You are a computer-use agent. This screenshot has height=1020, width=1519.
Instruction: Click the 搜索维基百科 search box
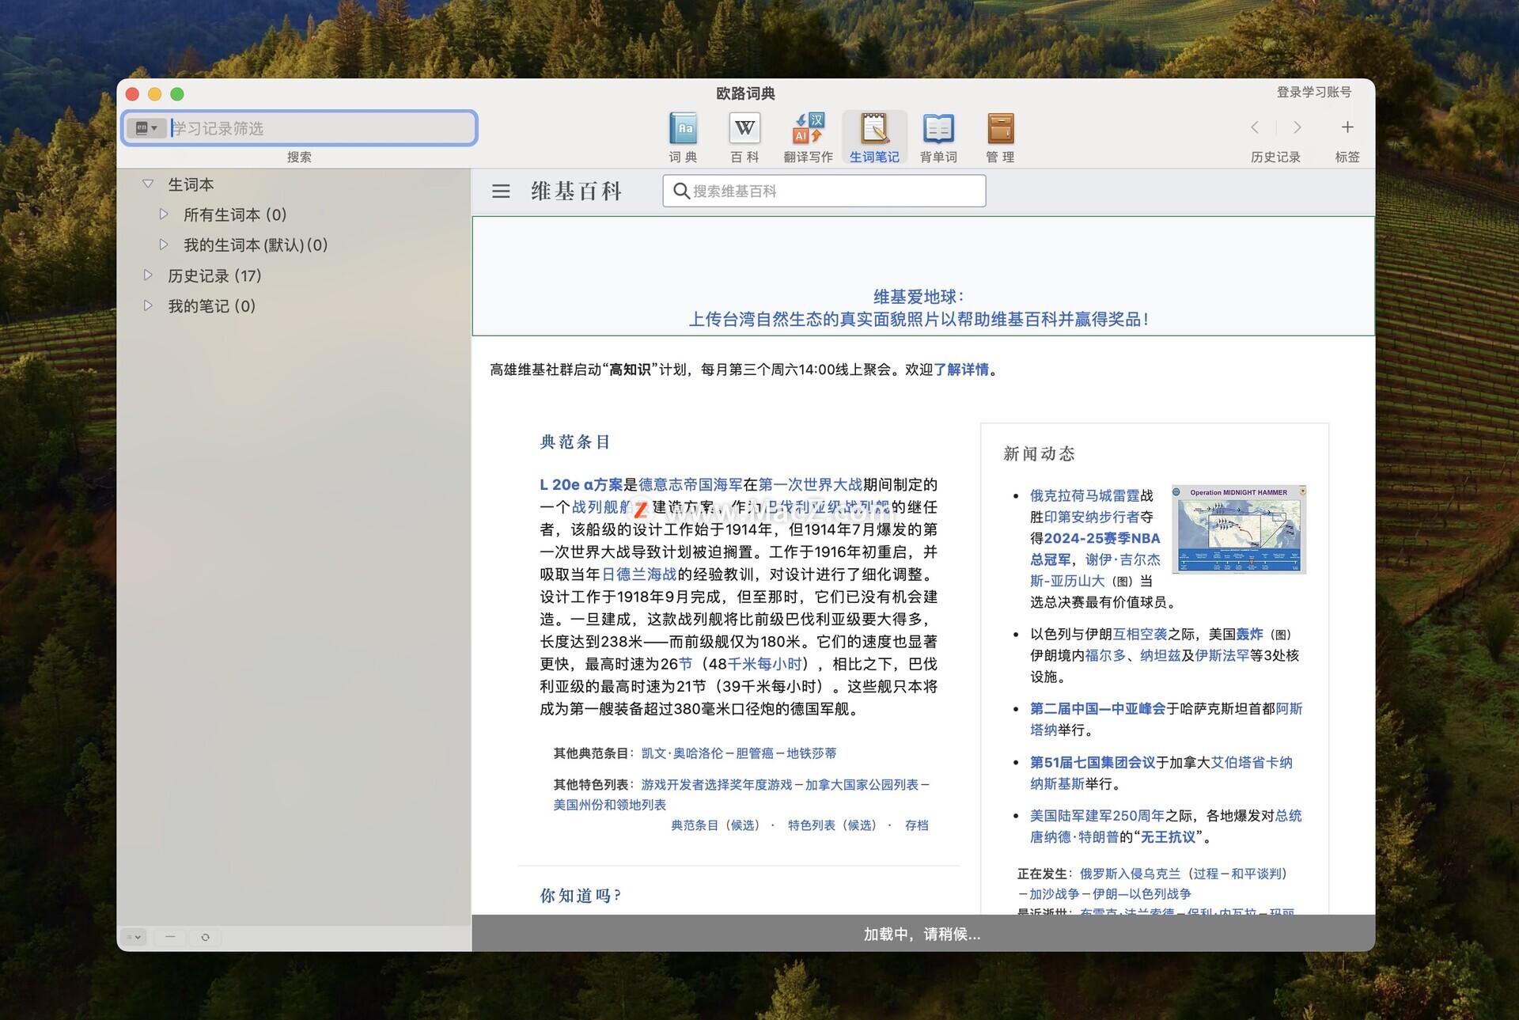click(x=824, y=191)
